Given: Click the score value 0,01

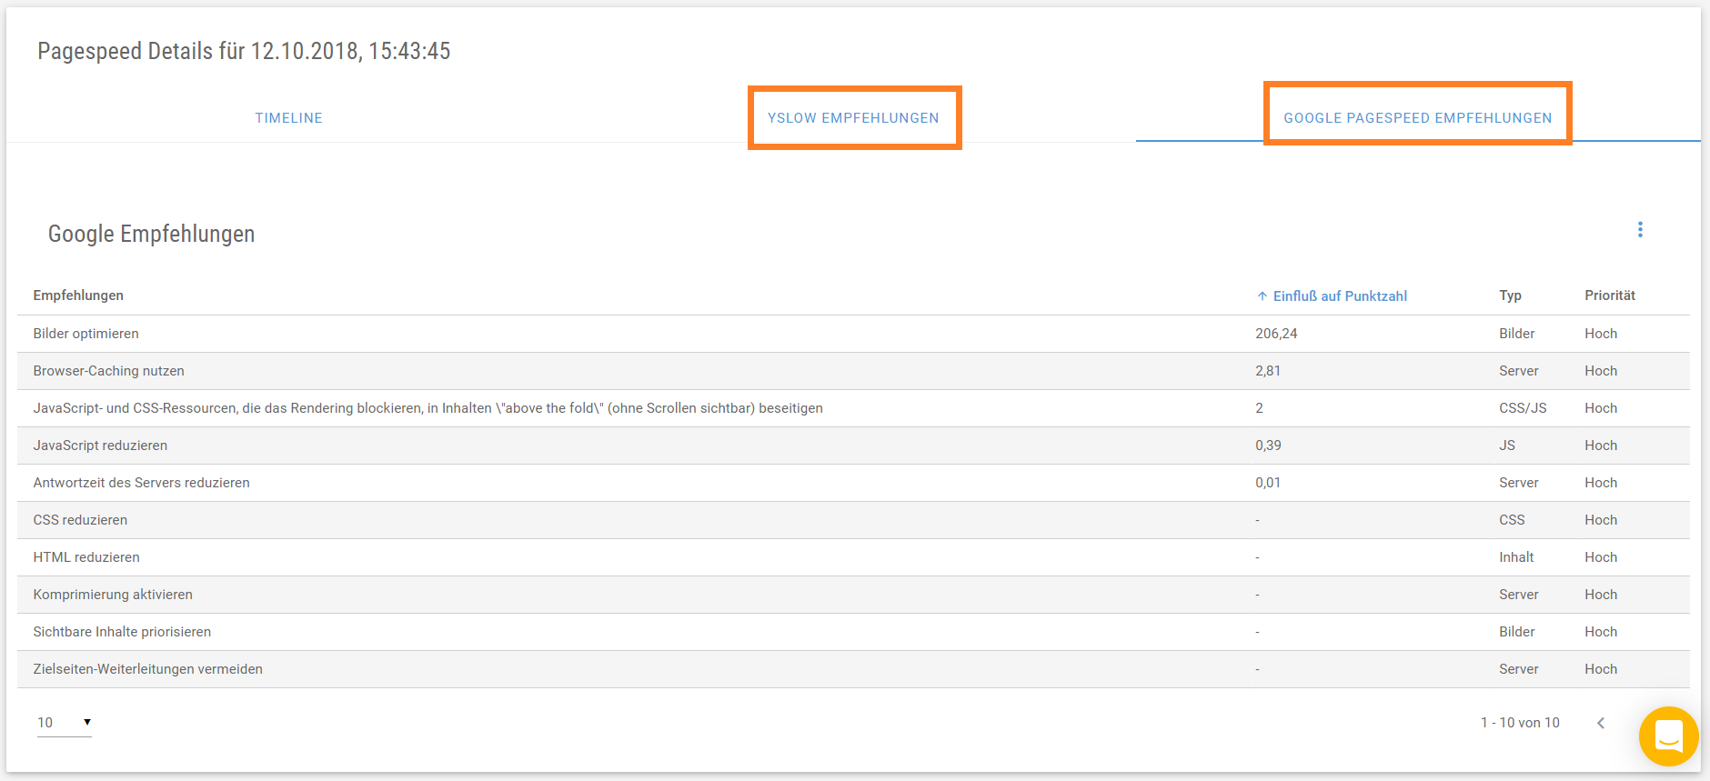Looking at the screenshot, I should [1268, 483].
